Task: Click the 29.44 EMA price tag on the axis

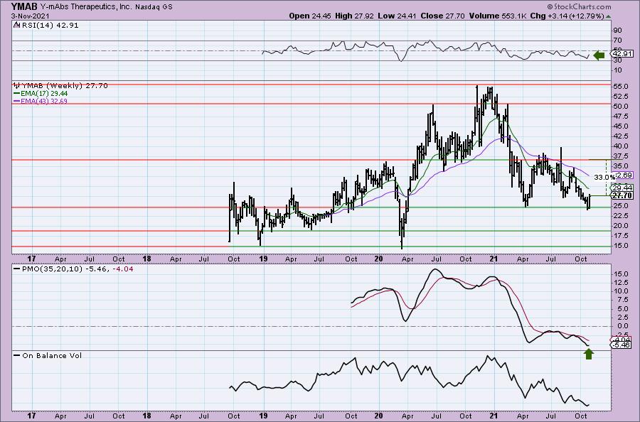Action: click(622, 188)
